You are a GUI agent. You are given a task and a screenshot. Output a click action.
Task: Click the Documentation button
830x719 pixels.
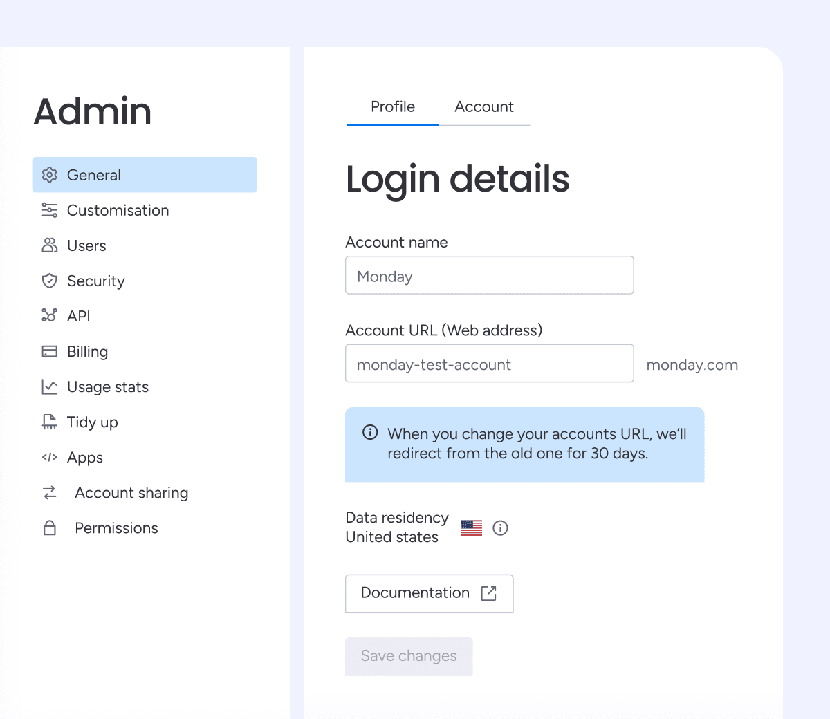[430, 593]
